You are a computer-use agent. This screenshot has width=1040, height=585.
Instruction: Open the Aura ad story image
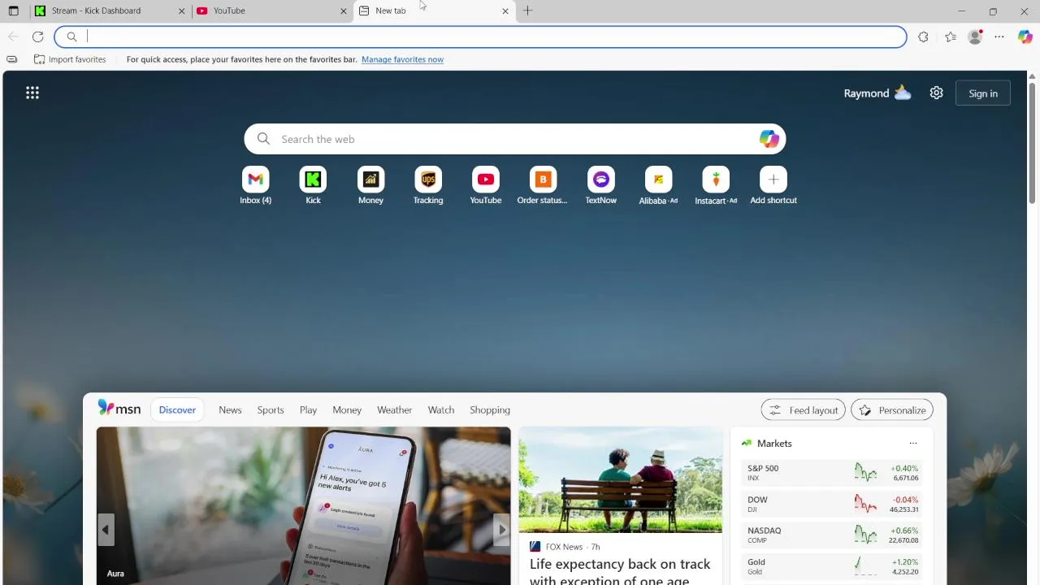pos(304,505)
